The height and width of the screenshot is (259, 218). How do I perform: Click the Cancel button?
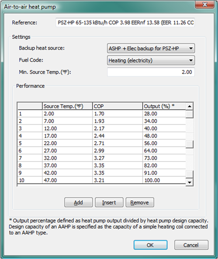click(x=191, y=245)
